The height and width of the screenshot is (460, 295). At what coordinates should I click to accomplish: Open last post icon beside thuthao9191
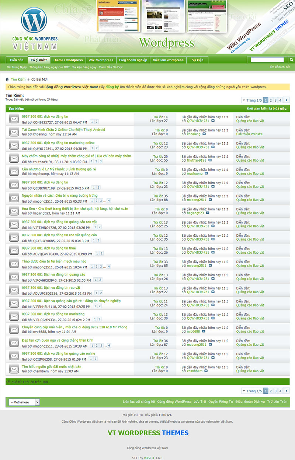click(209, 160)
